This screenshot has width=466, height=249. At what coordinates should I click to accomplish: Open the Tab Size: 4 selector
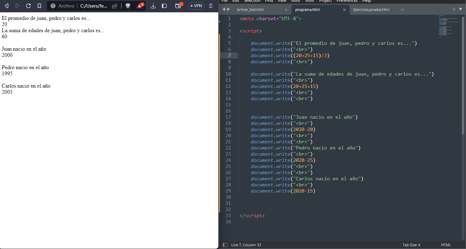(411, 245)
